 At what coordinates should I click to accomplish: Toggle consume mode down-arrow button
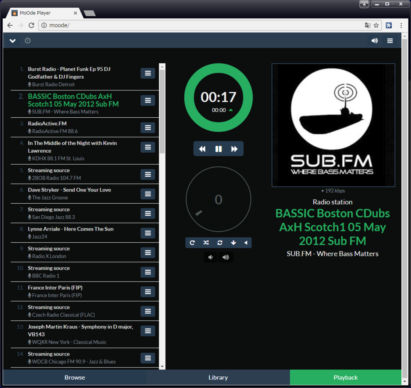pos(233,243)
